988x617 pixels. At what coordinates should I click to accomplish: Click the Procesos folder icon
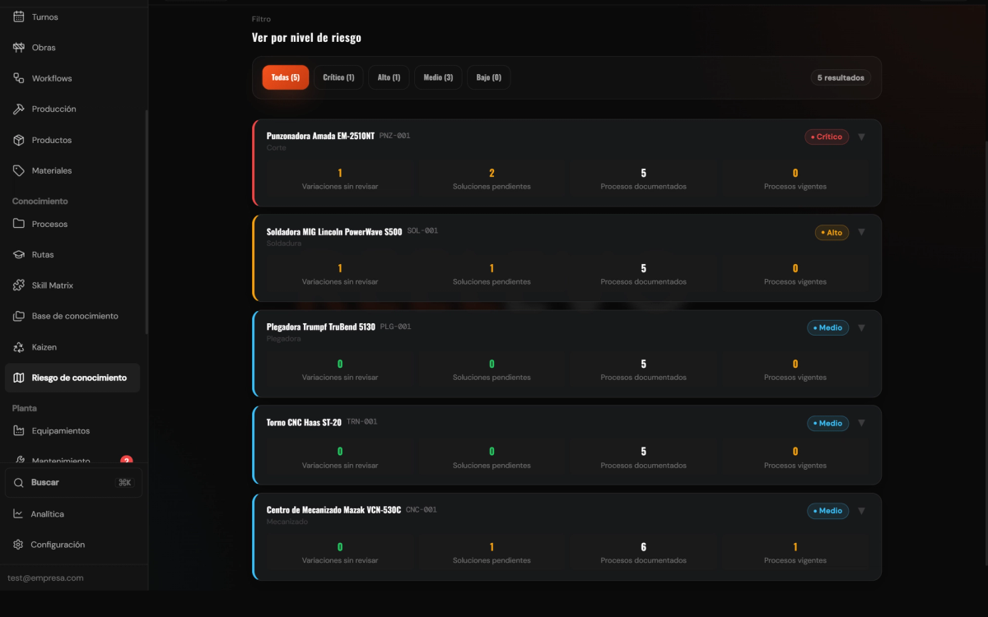[x=19, y=224]
